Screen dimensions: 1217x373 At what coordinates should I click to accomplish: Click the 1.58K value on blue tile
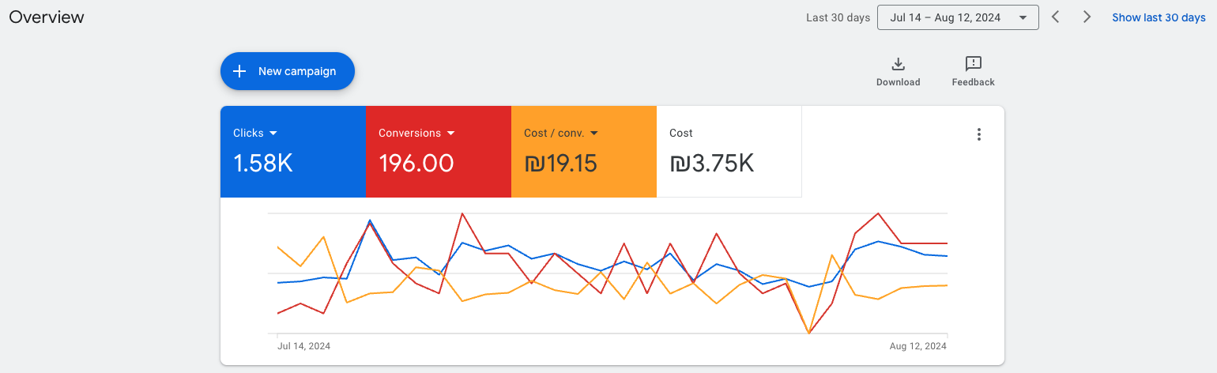[263, 164]
